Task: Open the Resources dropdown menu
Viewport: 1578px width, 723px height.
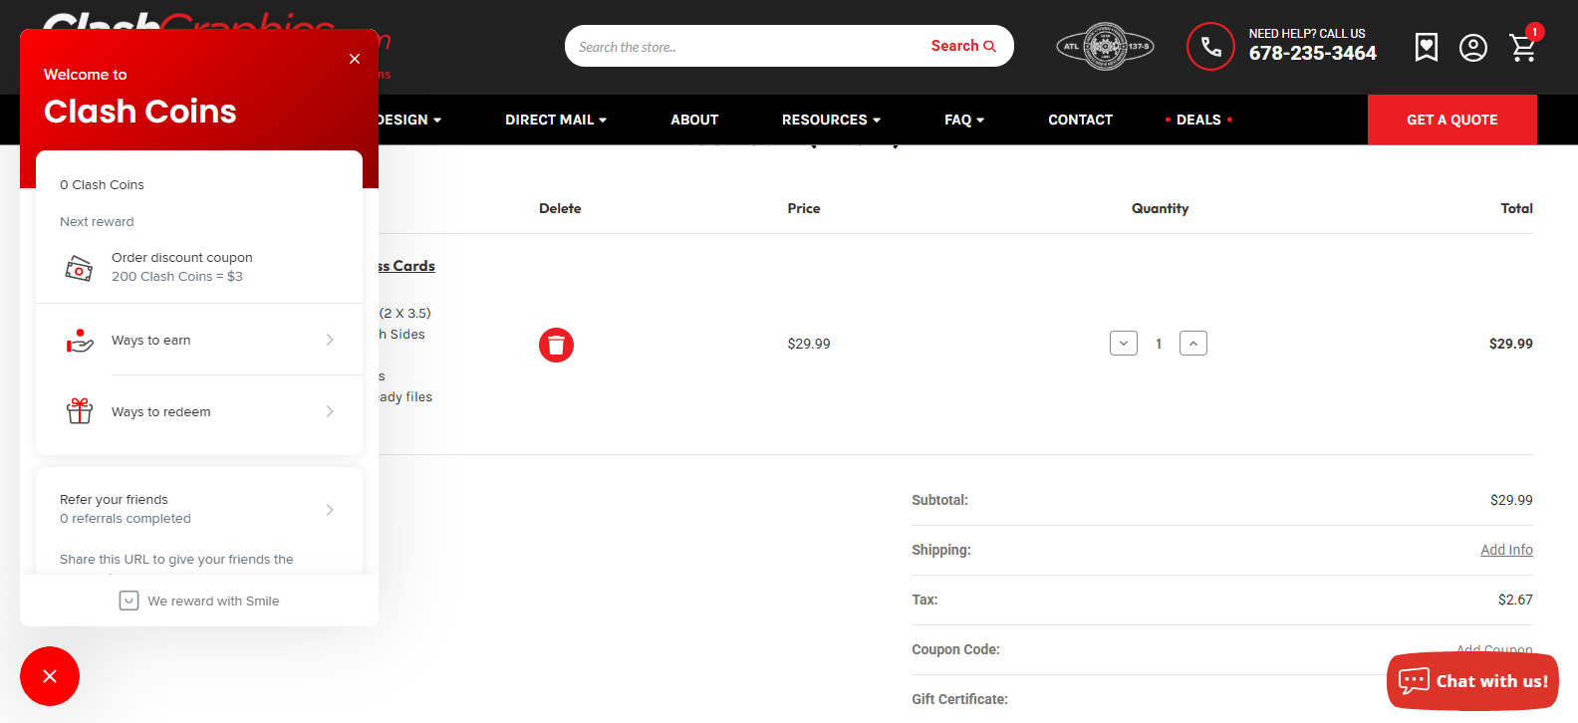Action: pos(831,120)
